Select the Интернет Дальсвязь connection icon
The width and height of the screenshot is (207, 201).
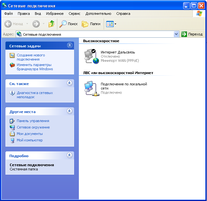point(91,56)
